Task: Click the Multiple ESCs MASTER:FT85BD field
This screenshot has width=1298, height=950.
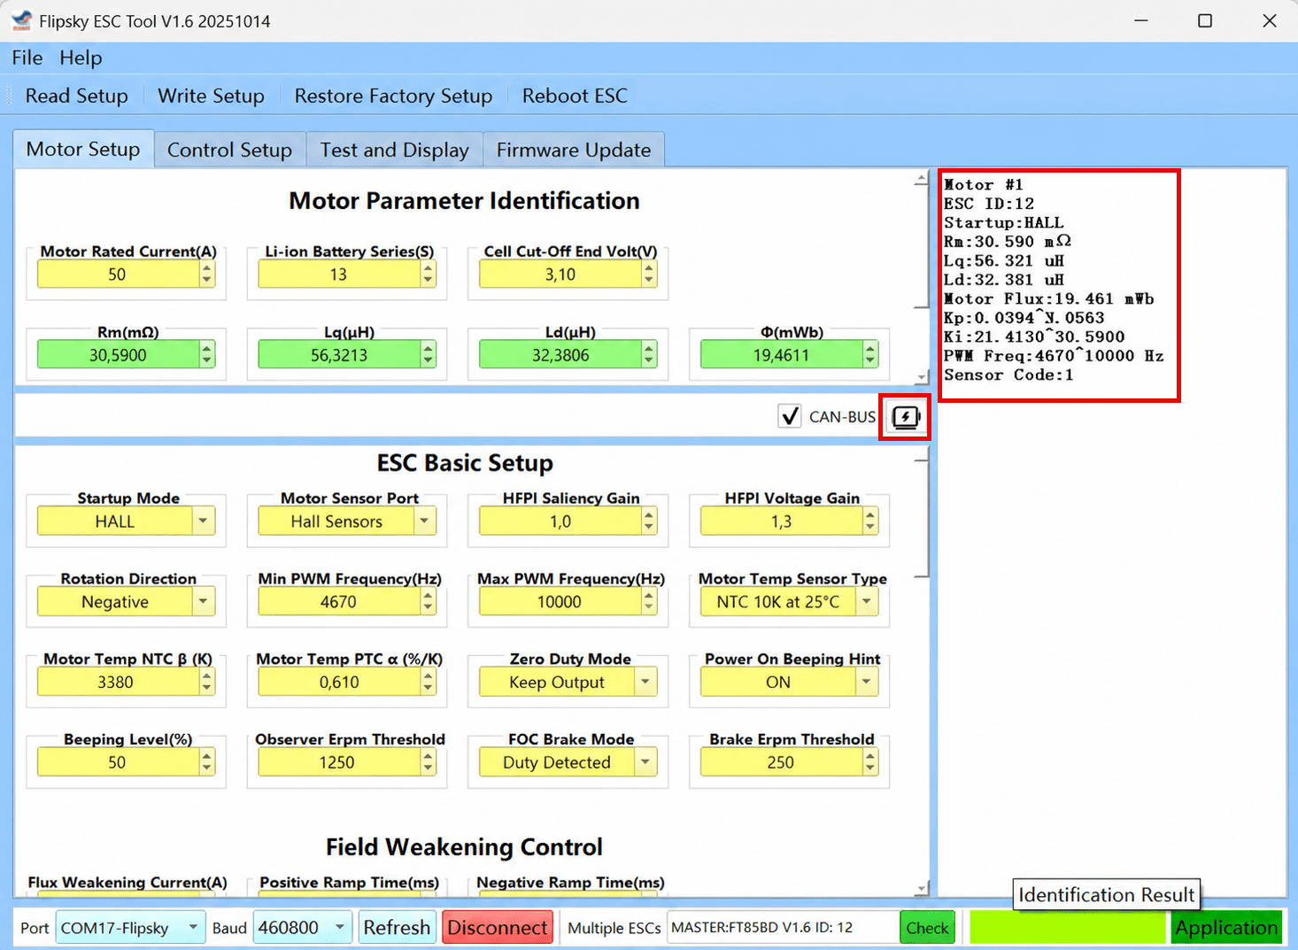Action: coord(783,928)
